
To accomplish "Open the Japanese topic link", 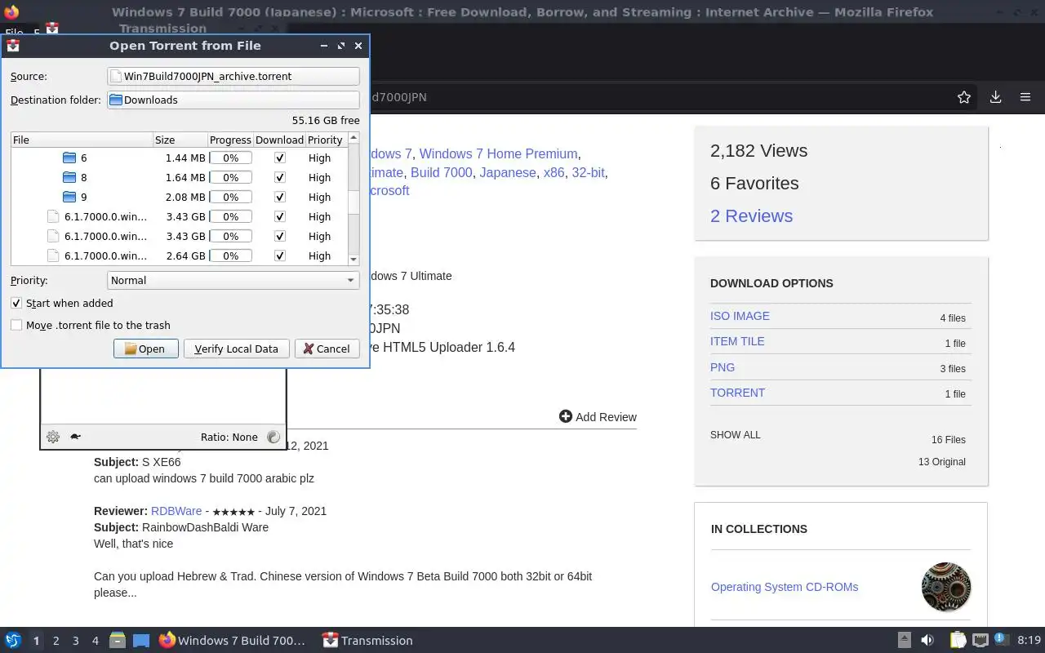I will click(508, 172).
